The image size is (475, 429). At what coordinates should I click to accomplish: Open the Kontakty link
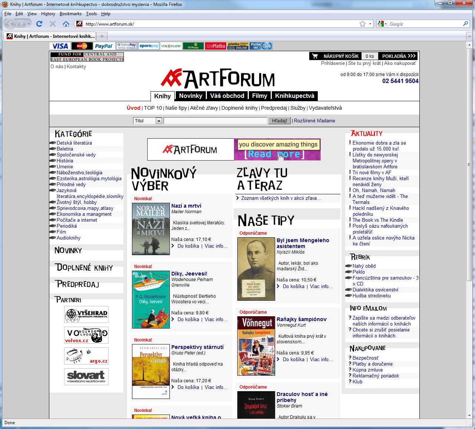pos(76,66)
